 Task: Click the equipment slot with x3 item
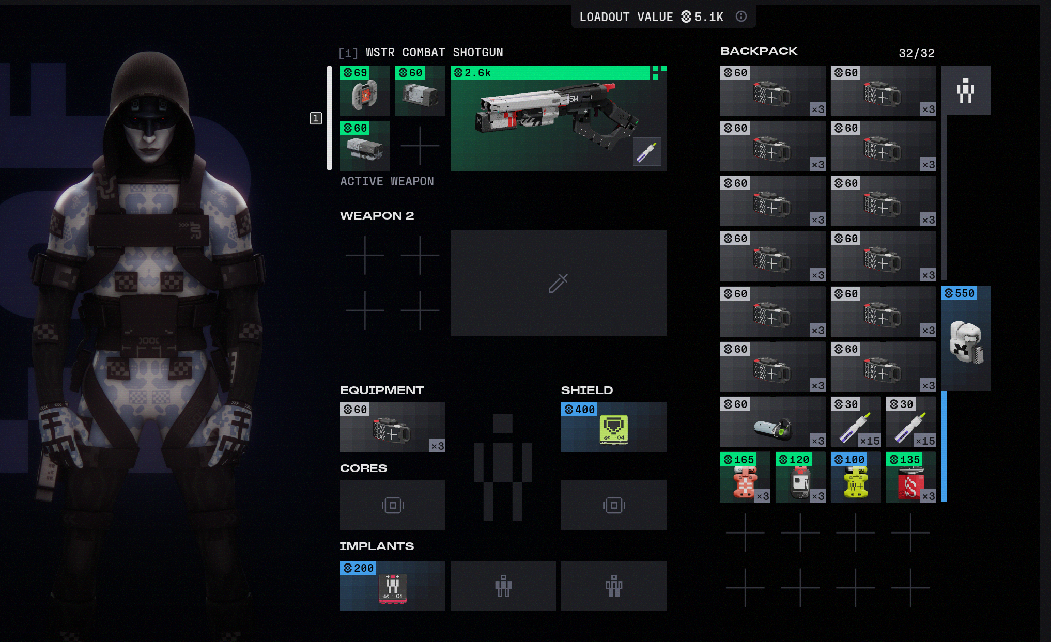pyautogui.click(x=392, y=428)
